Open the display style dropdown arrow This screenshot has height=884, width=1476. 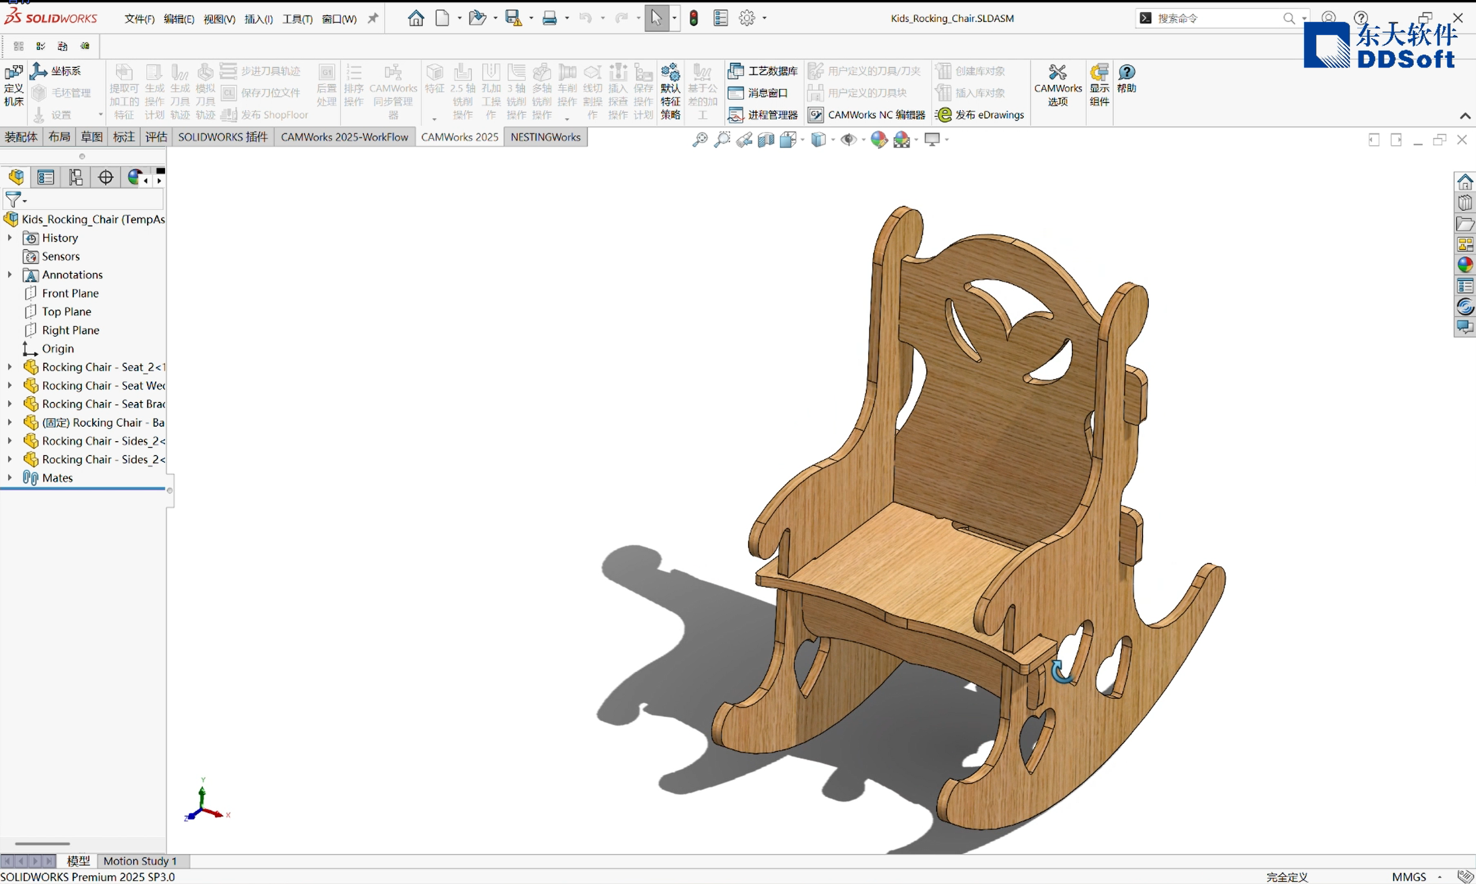[833, 140]
